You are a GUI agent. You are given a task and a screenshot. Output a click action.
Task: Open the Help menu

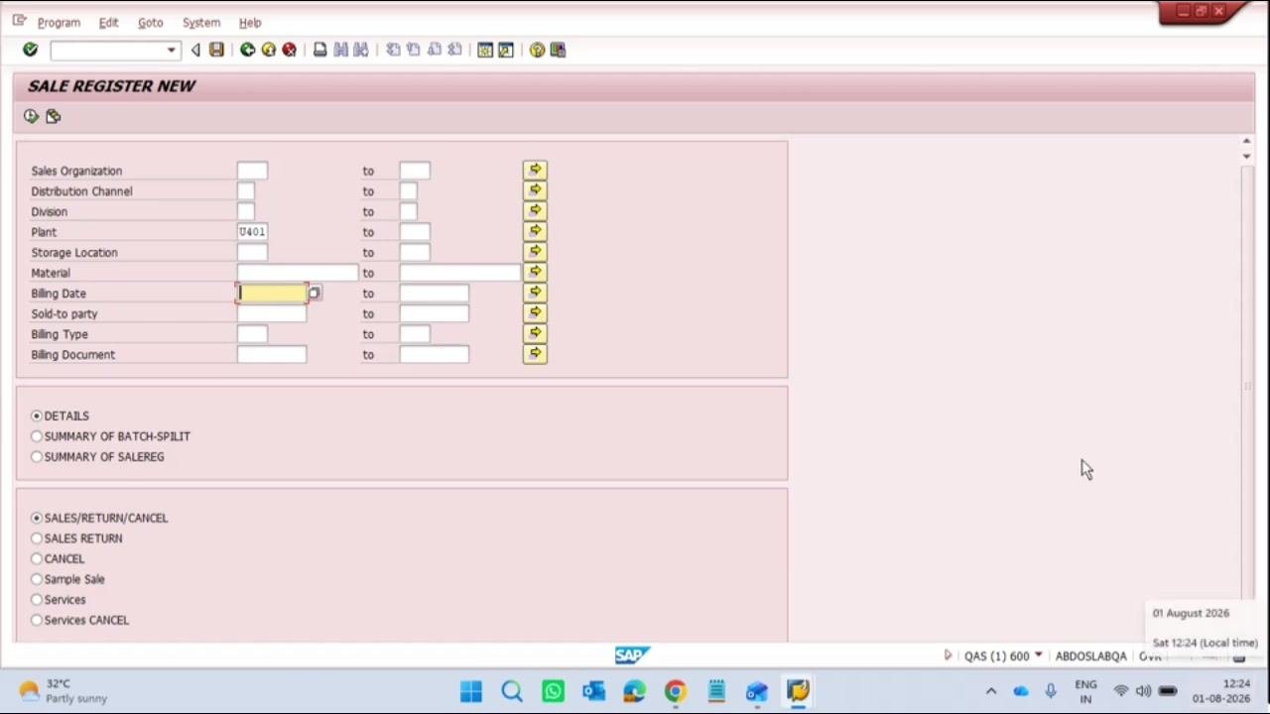point(250,22)
